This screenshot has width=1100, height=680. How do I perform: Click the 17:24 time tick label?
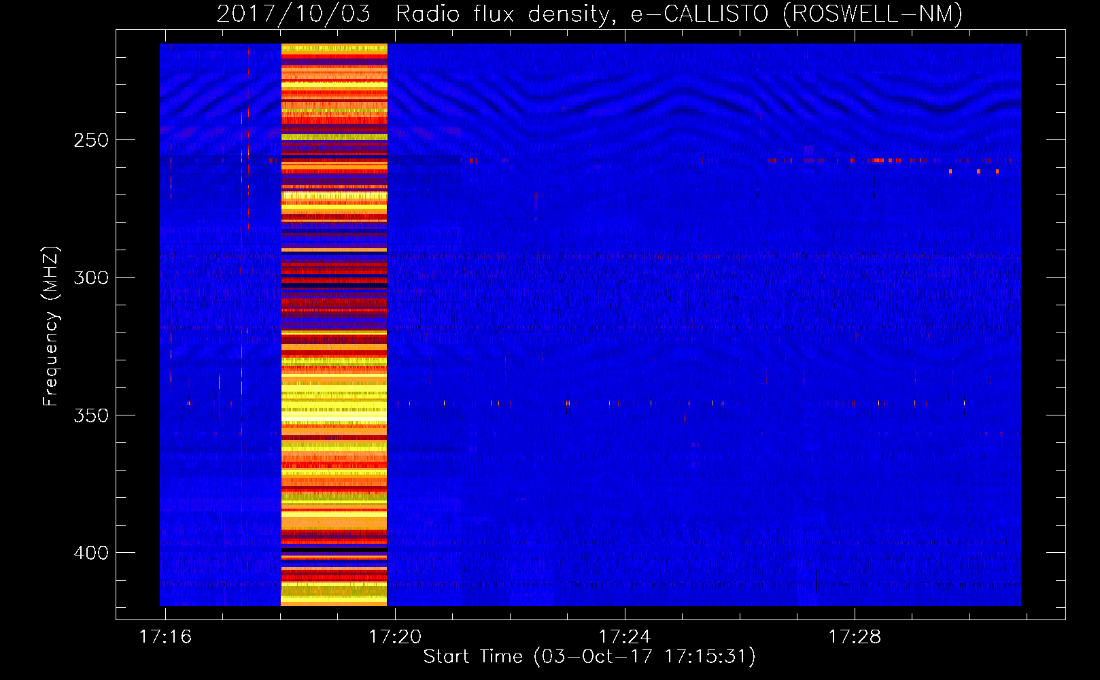(625, 637)
